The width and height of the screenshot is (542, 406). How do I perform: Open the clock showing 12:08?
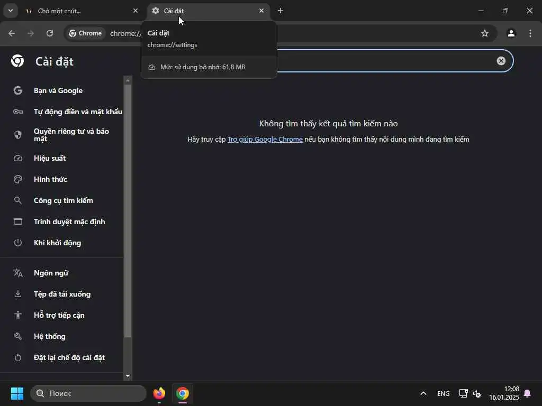click(x=504, y=393)
